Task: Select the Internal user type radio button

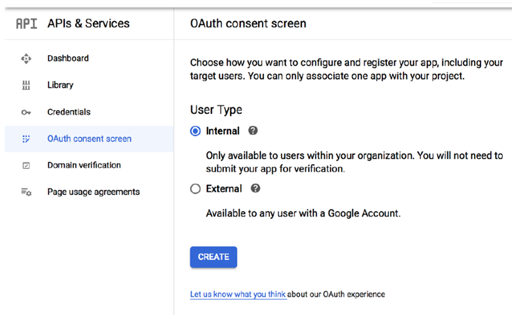Action: click(195, 131)
